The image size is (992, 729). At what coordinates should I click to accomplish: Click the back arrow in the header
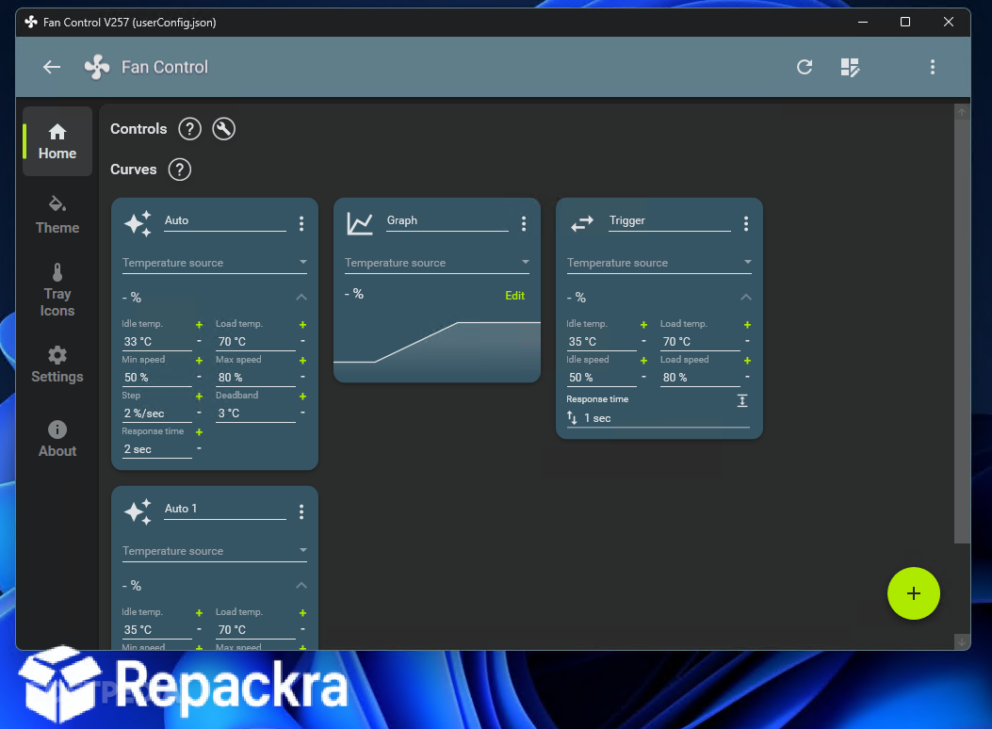(x=52, y=67)
